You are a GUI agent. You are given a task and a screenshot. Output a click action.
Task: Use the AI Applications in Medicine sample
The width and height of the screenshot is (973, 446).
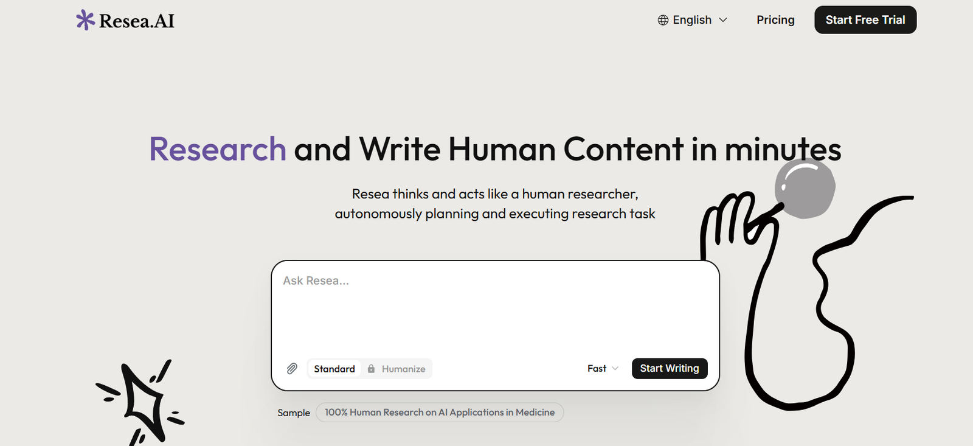439,413
